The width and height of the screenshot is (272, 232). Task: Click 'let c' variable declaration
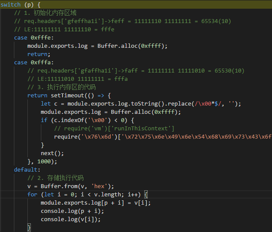(x=49, y=104)
